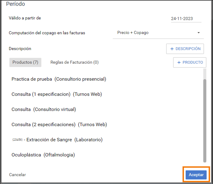Select Consulta (1 especificacion) Turnos Web item
Viewport: 213px width, 184px height.
(57, 94)
